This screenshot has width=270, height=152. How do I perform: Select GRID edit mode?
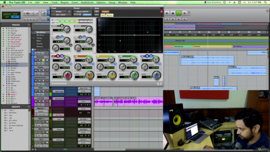(x=15, y=17)
